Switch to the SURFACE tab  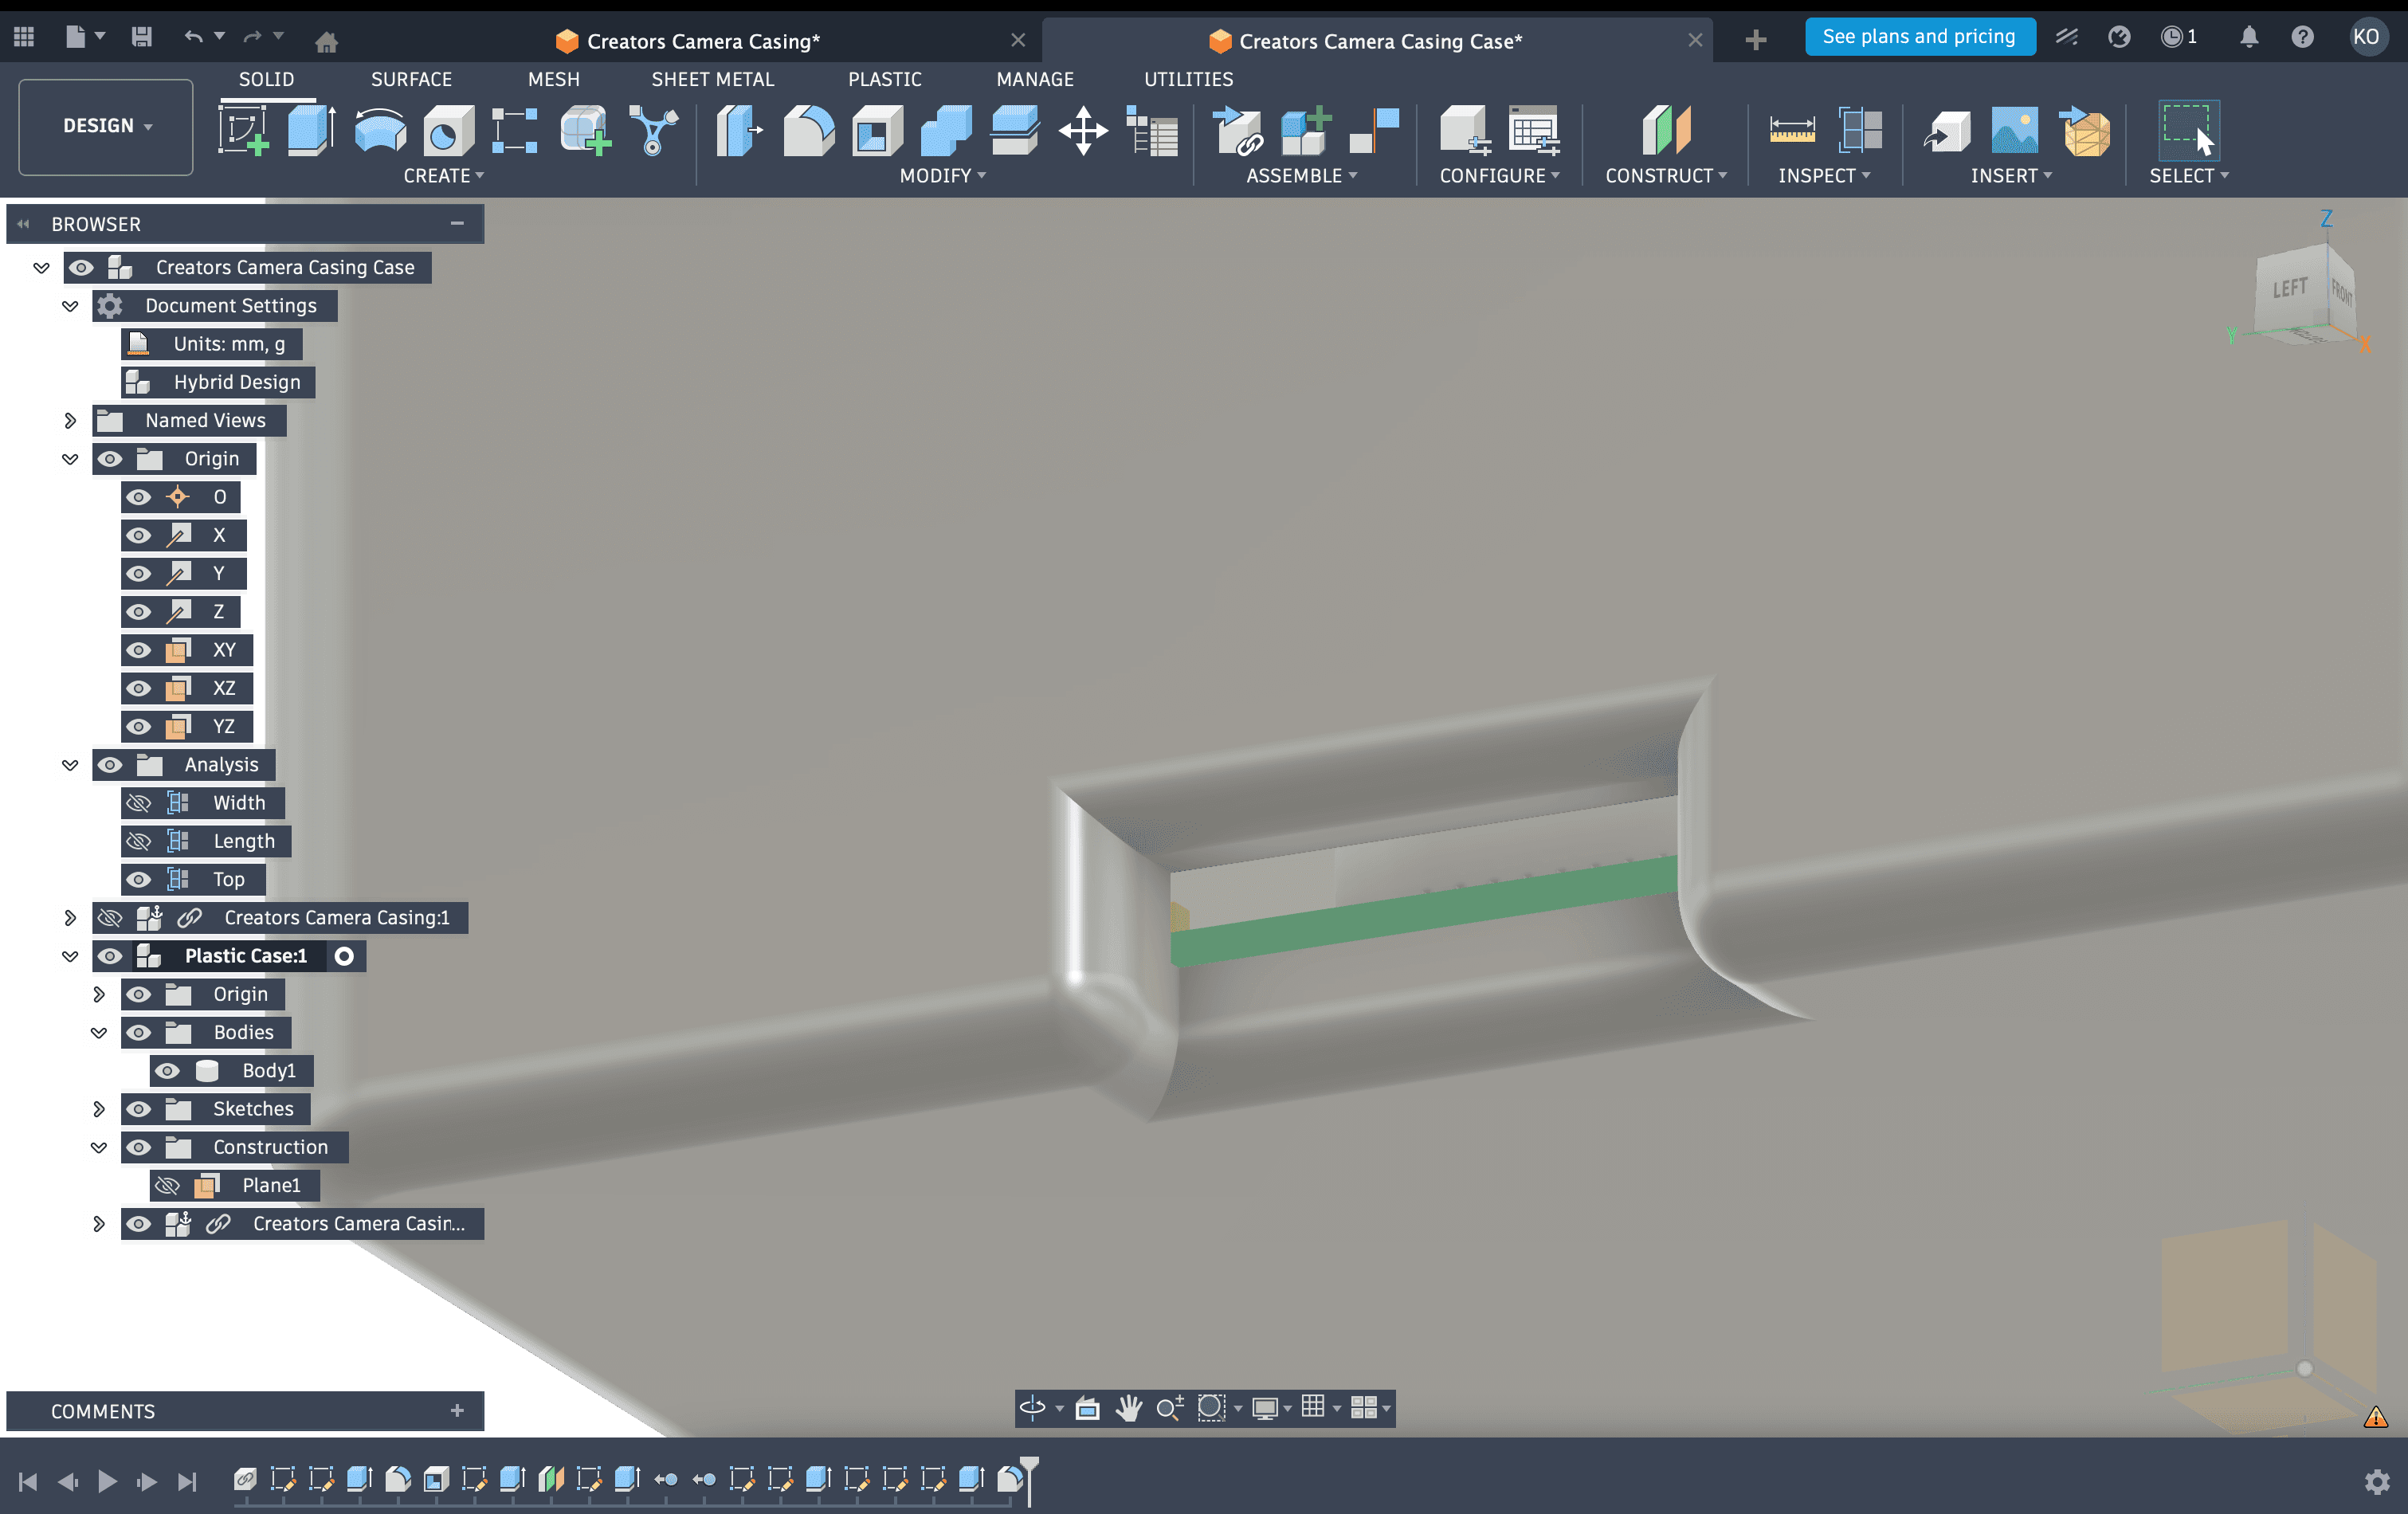[x=411, y=79]
